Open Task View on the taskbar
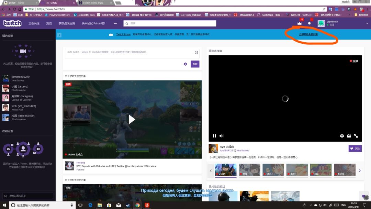The image size is (371, 209). point(80,205)
